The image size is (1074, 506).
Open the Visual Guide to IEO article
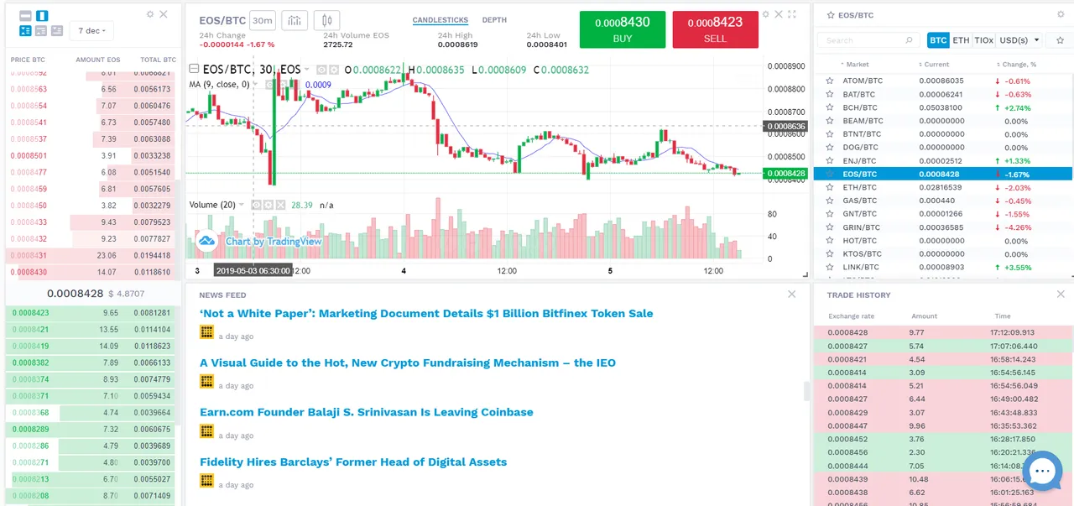408,363
